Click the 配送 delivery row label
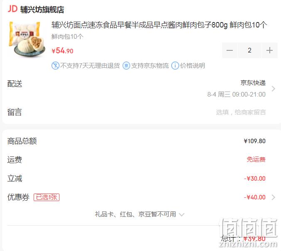This screenshot has width=281, height=251. (15, 84)
